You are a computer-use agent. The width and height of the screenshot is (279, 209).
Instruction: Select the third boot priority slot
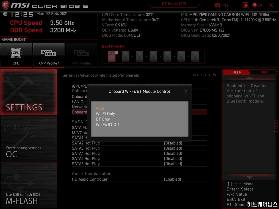point(139,57)
